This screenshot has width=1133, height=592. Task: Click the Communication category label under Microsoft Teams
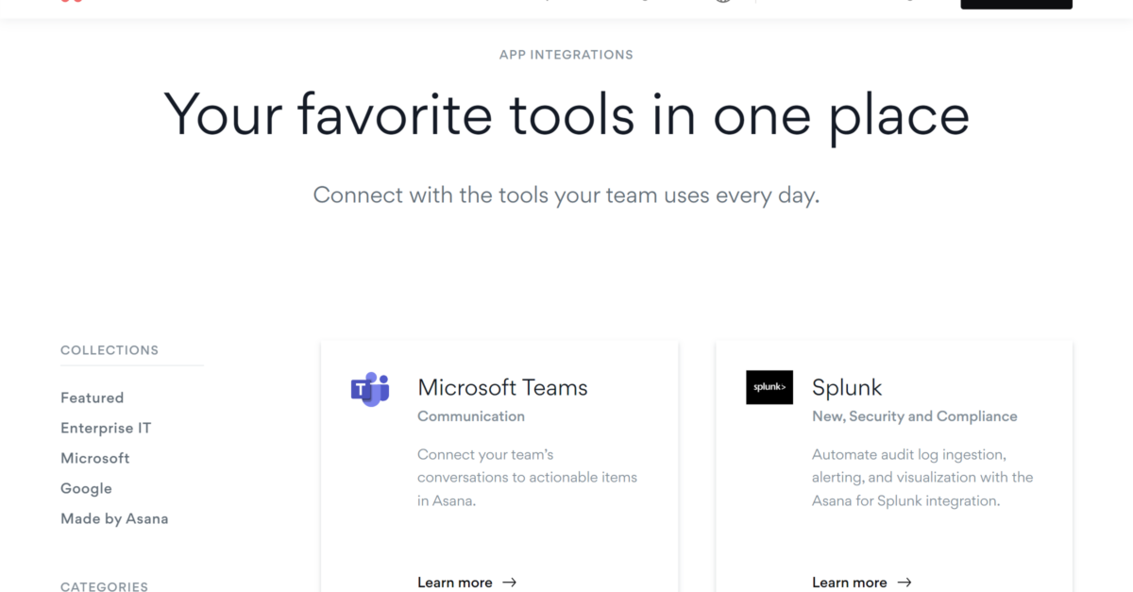pyautogui.click(x=471, y=416)
